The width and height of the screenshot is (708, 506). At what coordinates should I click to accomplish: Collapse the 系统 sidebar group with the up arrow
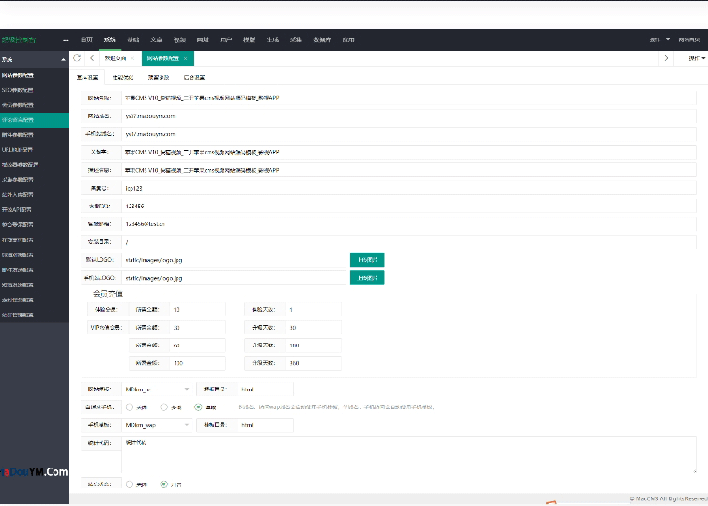[x=63, y=59]
